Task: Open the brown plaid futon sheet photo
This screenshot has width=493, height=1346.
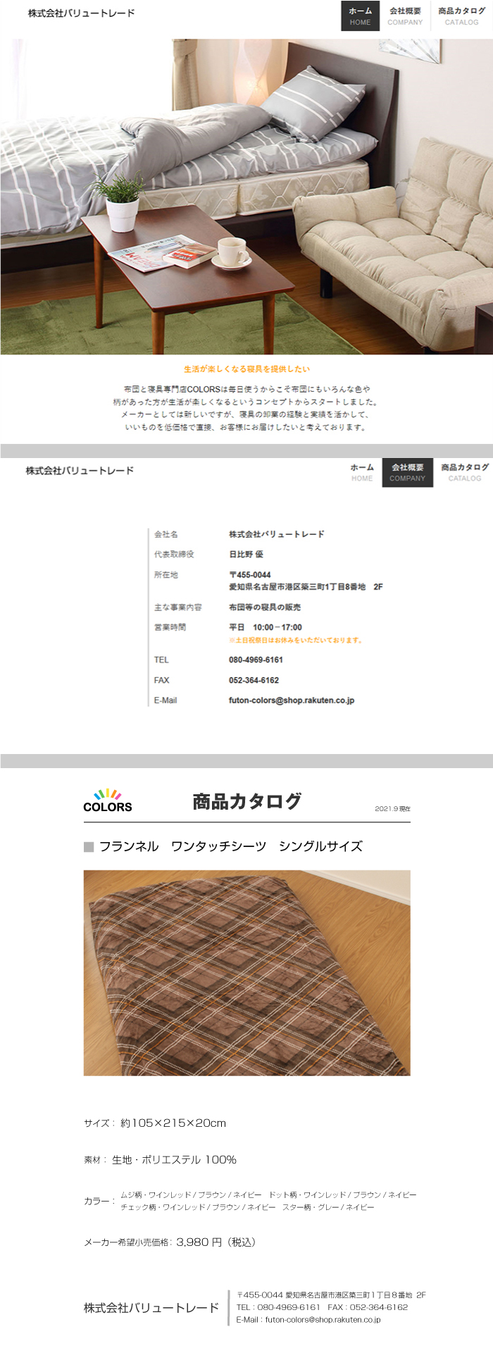Action: tap(246, 973)
